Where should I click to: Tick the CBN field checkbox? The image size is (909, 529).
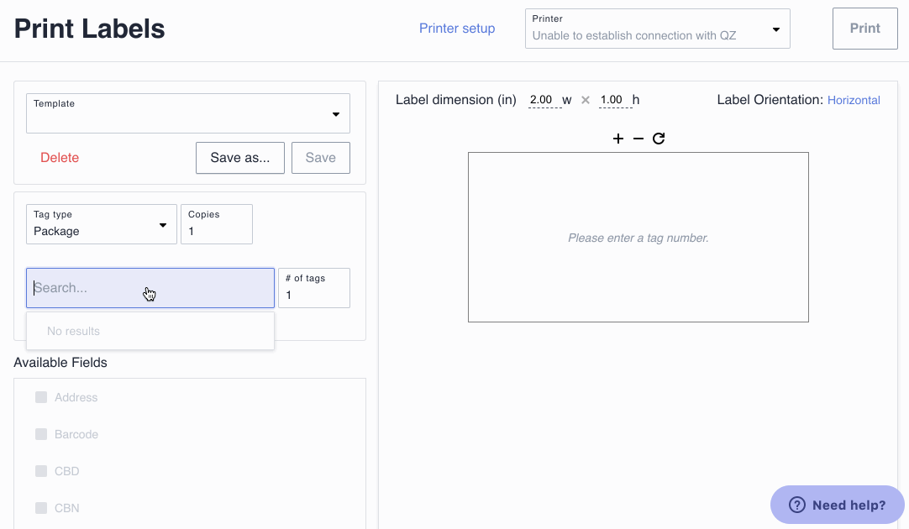(41, 508)
